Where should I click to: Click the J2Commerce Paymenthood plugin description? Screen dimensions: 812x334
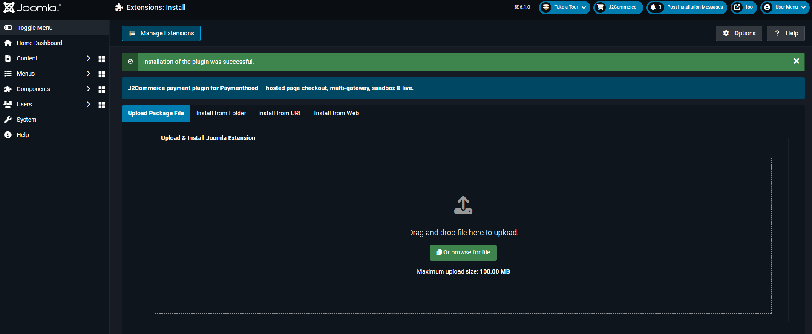[x=271, y=88]
